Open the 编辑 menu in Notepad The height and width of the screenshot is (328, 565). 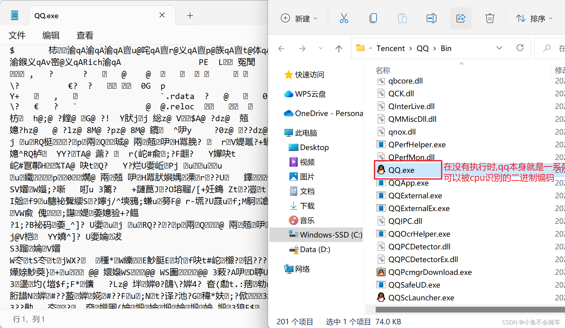tap(51, 36)
